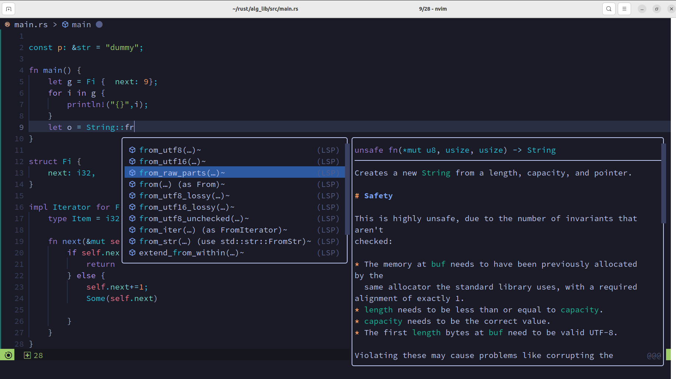Select the main.rs breadcrumb
Image resolution: width=676 pixels, height=379 pixels.
point(31,25)
